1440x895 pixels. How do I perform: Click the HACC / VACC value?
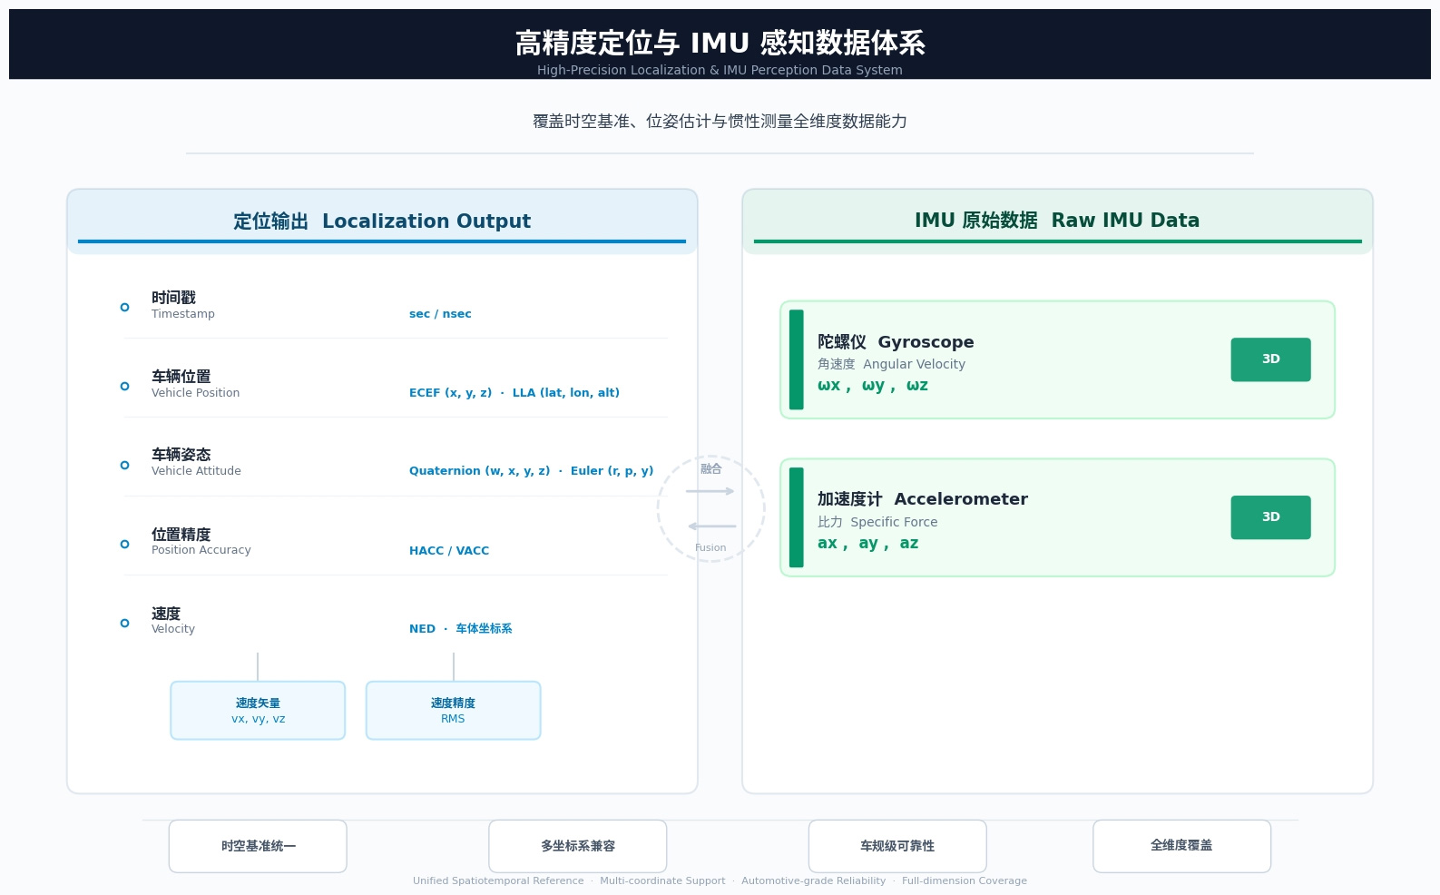tap(449, 551)
